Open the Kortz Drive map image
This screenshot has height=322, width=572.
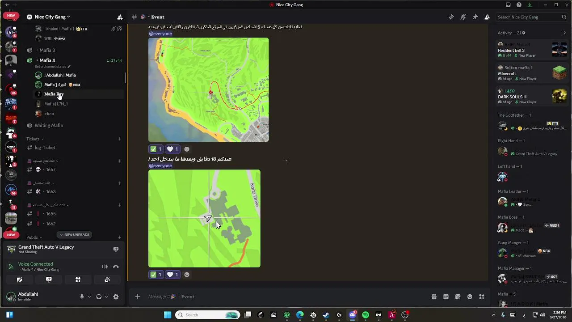click(204, 219)
